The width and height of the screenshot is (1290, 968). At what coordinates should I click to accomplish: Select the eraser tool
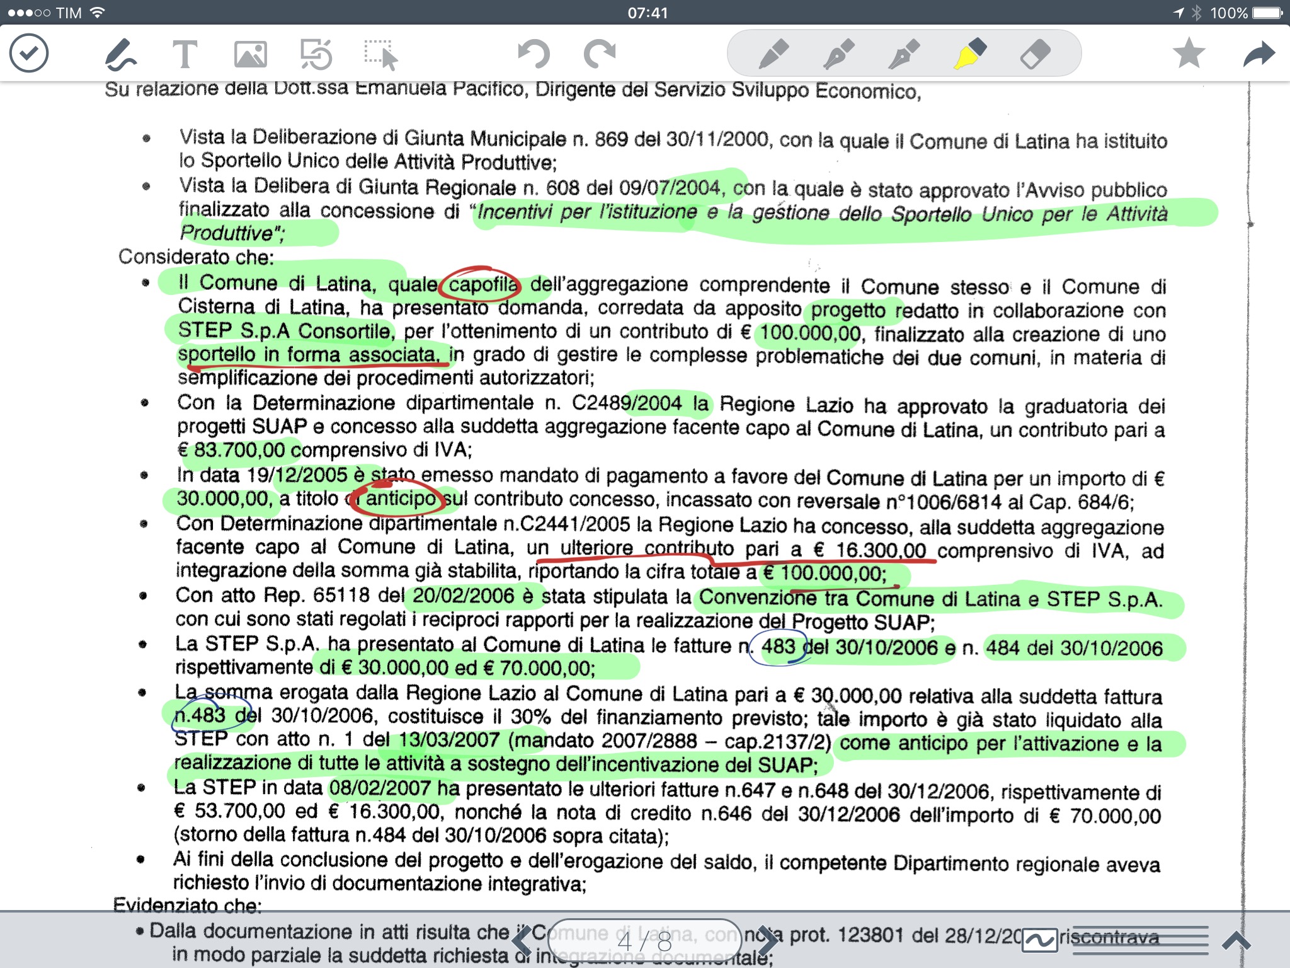(x=1035, y=54)
